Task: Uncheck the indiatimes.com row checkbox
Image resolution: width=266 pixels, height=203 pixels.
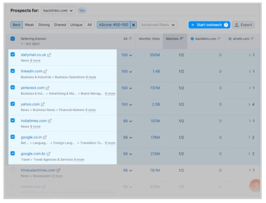Action: [13, 120]
